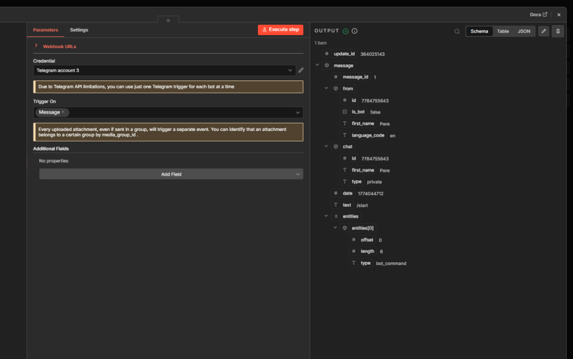
Task: Pin the output data
Action: click(x=558, y=31)
